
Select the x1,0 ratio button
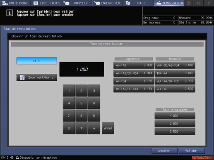coord(37,61)
